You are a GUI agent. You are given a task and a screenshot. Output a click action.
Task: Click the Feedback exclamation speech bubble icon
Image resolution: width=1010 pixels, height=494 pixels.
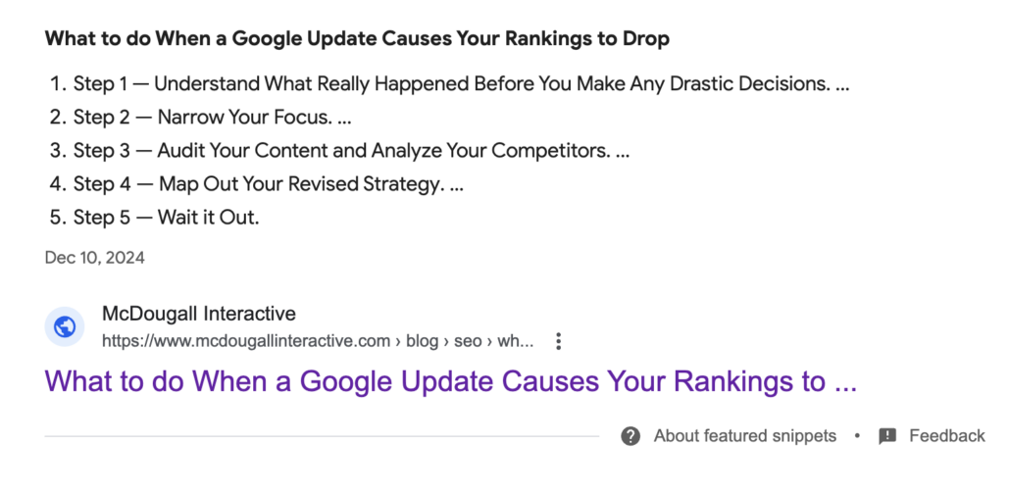(887, 436)
